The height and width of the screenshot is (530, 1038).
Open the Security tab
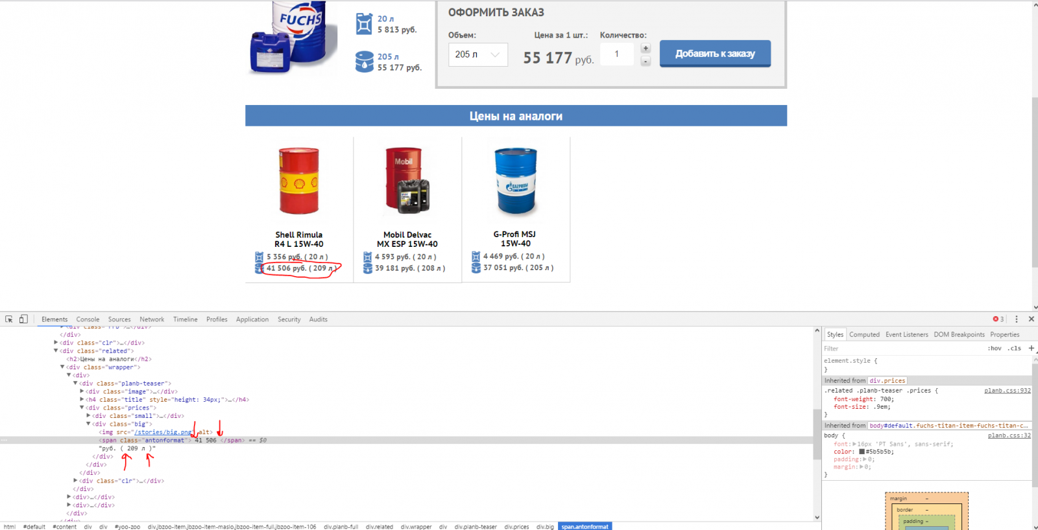pos(289,319)
